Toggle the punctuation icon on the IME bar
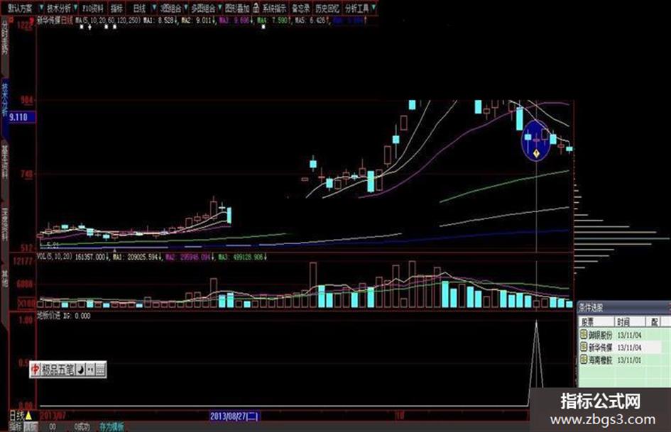Screen dimensions: 671x432 pyautogui.click(x=90, y=370)
